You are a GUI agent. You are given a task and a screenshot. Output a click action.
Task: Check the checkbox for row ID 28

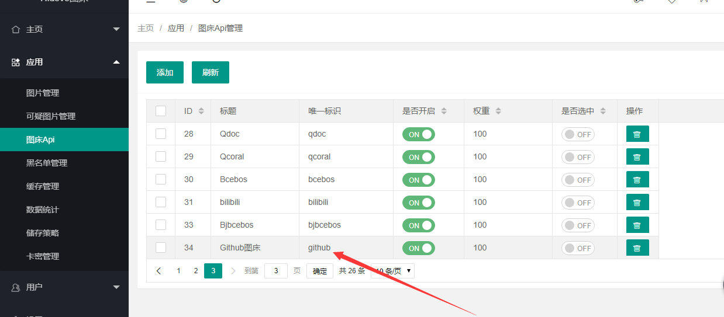click(x=161, y=134)
